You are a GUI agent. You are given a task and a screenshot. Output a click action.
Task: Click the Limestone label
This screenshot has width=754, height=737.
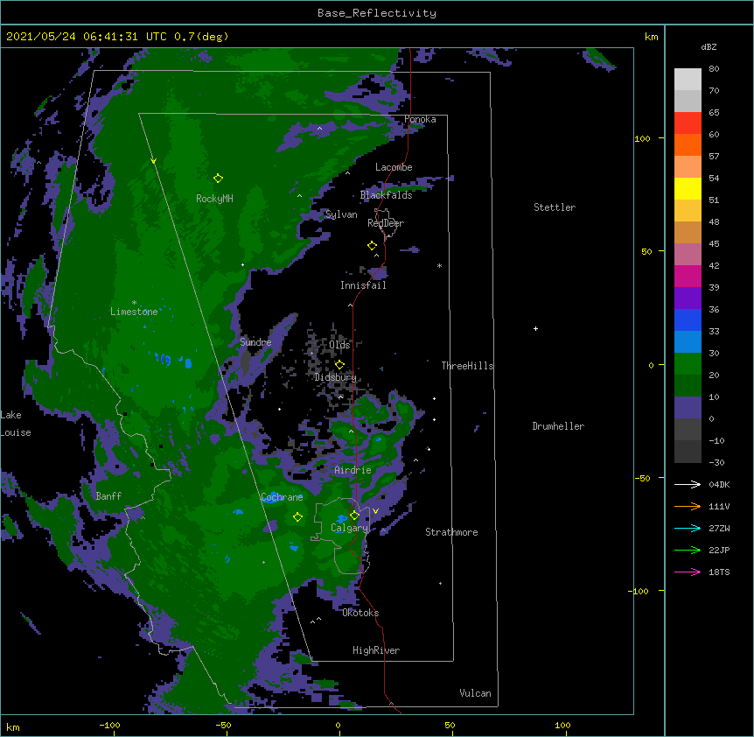134,312
